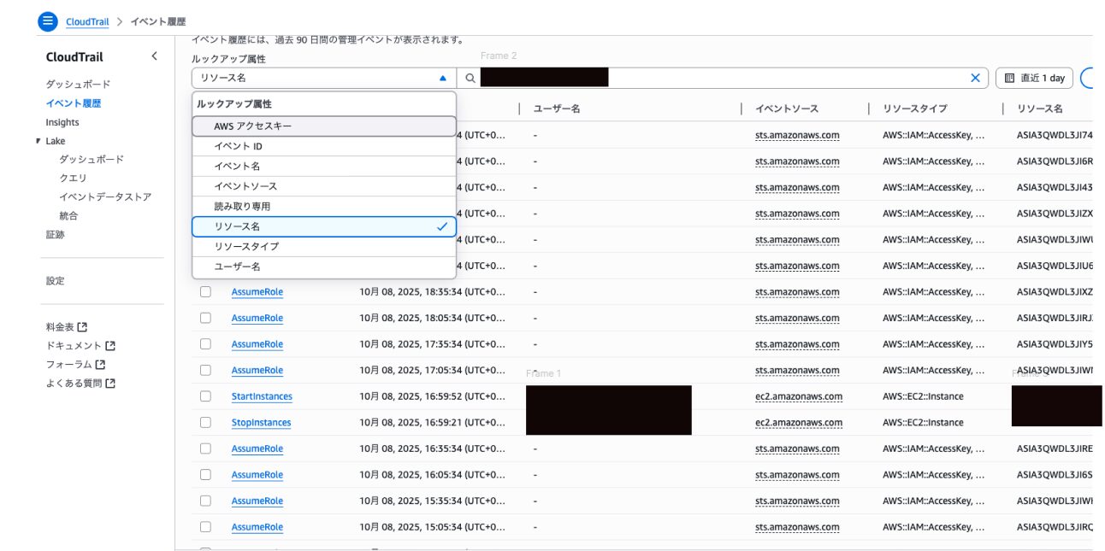Check the StartInstances event row checkbox
Viewport: 1105px width, 551px height.
pyautogui.click(x=205, y=396)
